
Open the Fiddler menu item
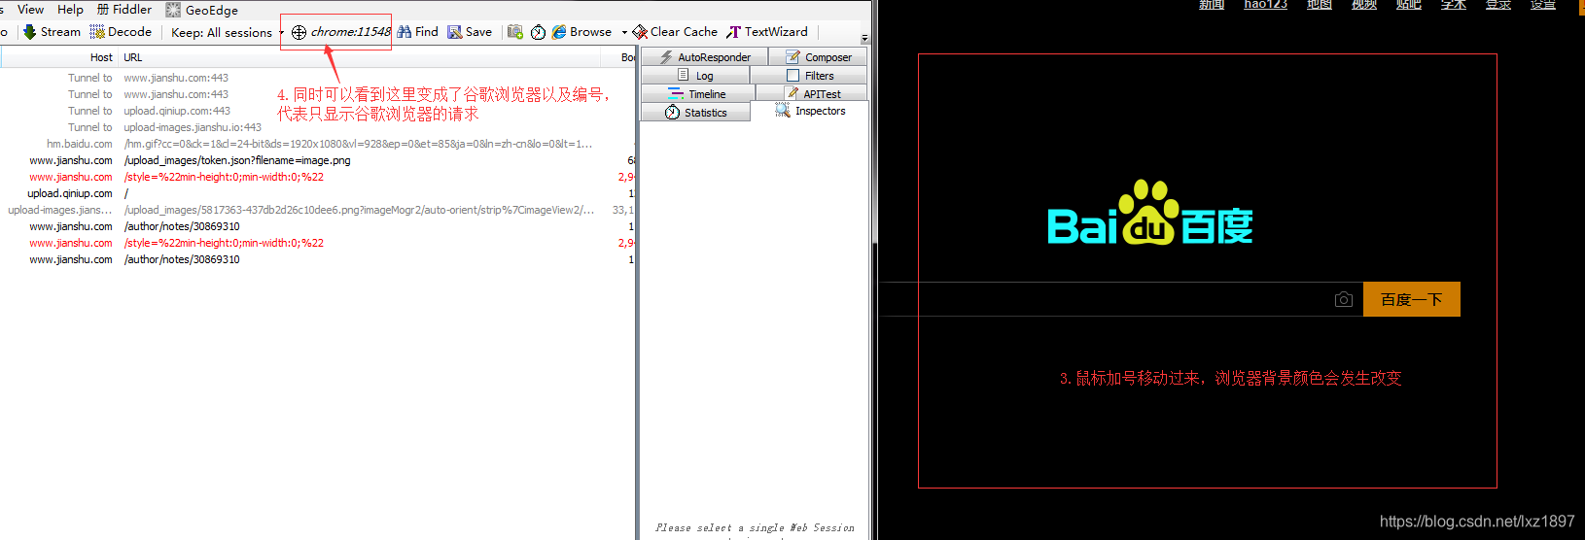click(x=124, y=9)
